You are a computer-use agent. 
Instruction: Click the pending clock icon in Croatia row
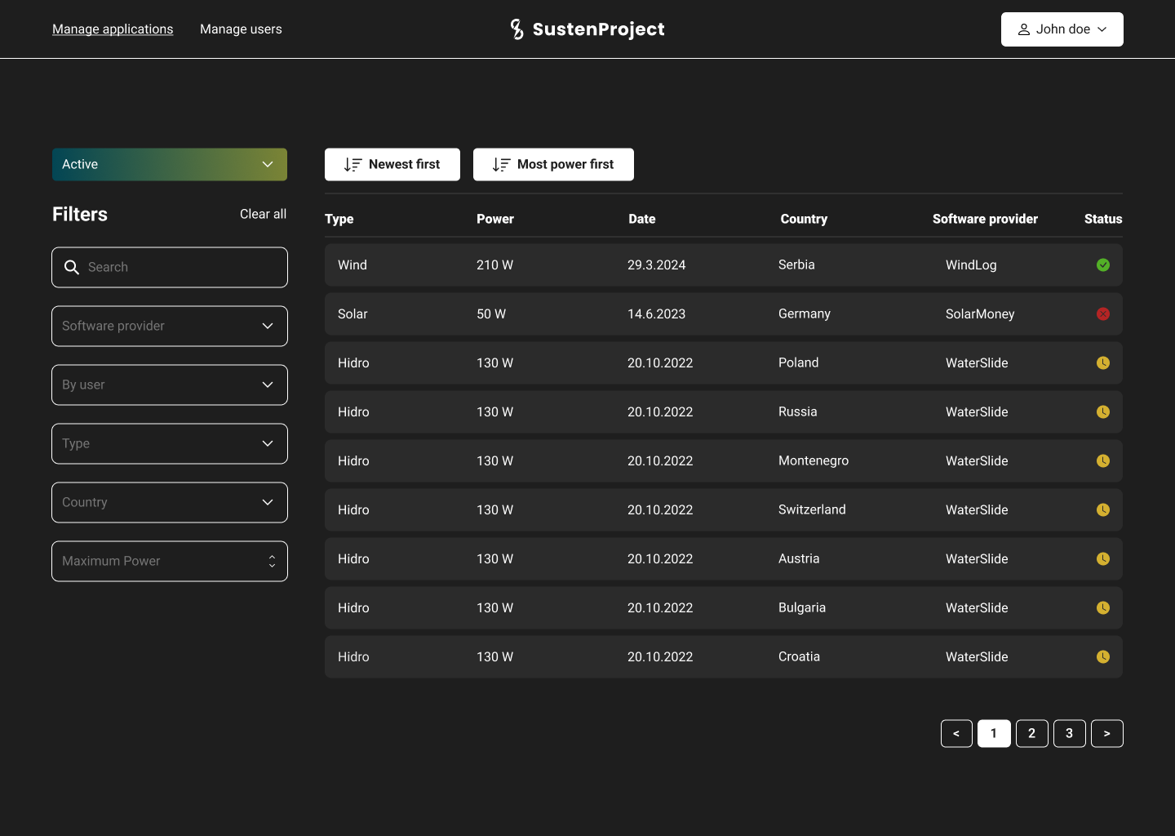pos(1102,657)
